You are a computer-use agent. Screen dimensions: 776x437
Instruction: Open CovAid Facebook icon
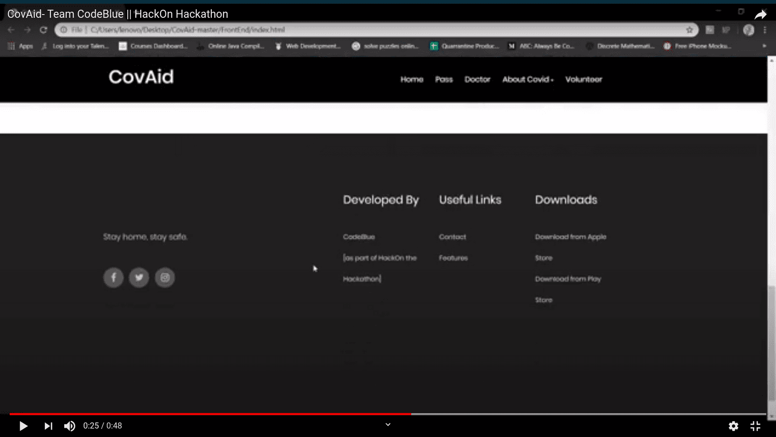point(113,277)
